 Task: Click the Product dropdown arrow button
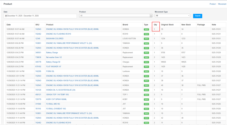(151, 16)
